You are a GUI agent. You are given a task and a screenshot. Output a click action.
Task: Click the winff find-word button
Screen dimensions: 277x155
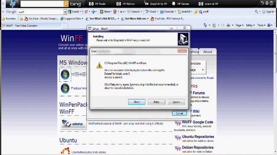pyautogui.click(x=204, y=12)
